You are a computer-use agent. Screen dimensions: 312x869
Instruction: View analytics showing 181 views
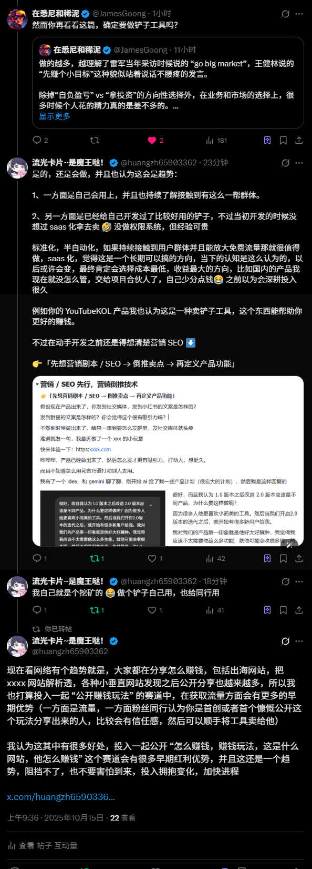[x=216, y=140]
